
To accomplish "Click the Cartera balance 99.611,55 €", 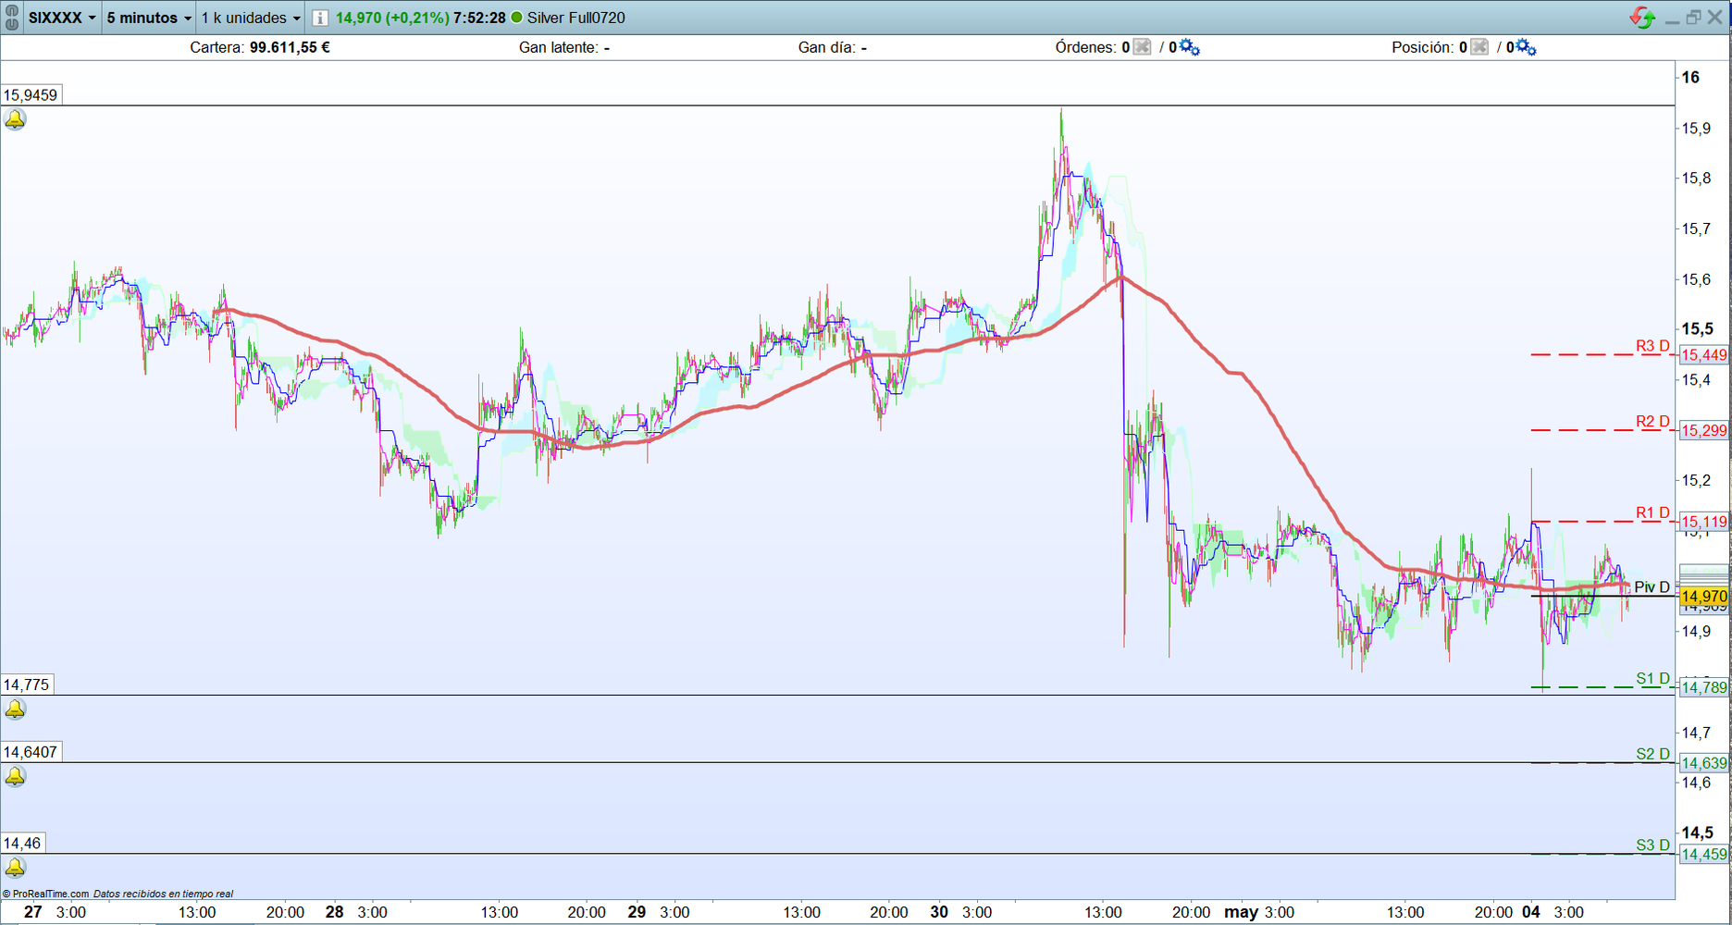I will tap(290, 47).
